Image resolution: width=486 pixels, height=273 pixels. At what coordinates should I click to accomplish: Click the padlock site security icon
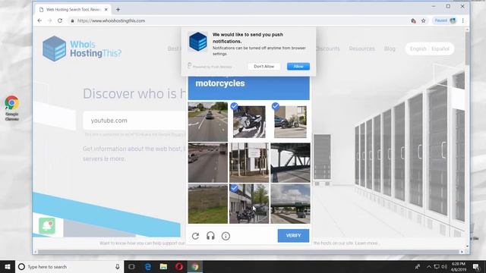coord(72,20)
